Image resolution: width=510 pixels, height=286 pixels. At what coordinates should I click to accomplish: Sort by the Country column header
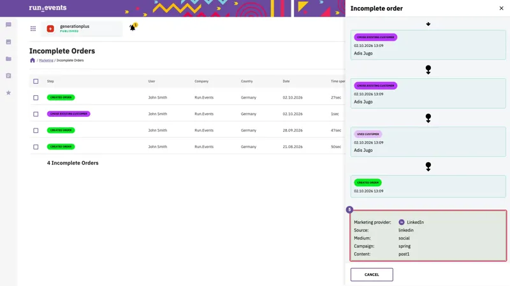pos(247,81)
